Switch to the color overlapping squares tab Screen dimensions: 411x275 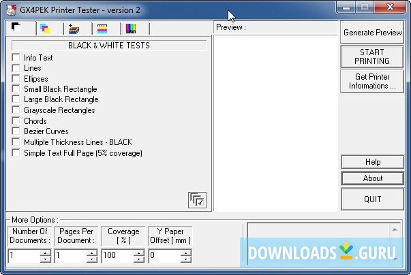(x=50, y=29)
